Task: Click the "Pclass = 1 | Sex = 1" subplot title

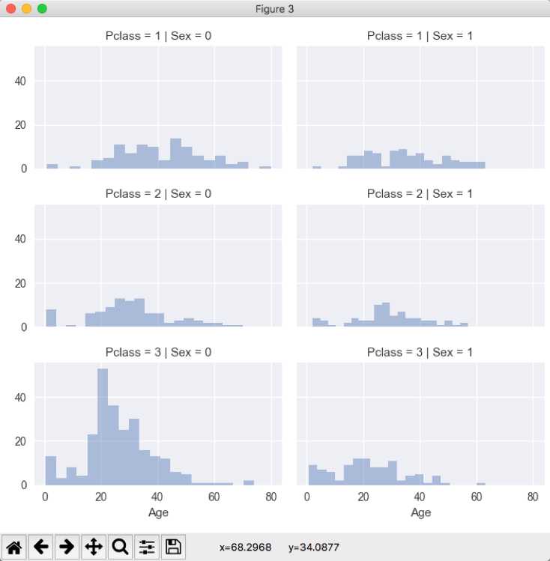Action: [x=420, y=35]
